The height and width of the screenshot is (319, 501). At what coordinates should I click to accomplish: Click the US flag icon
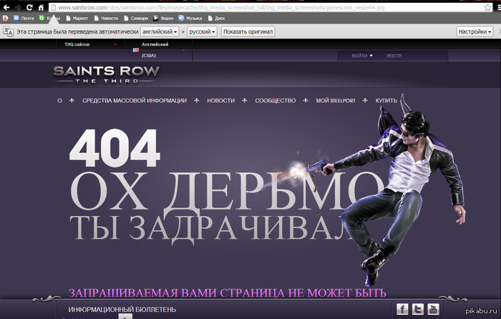tap(136, 50)
